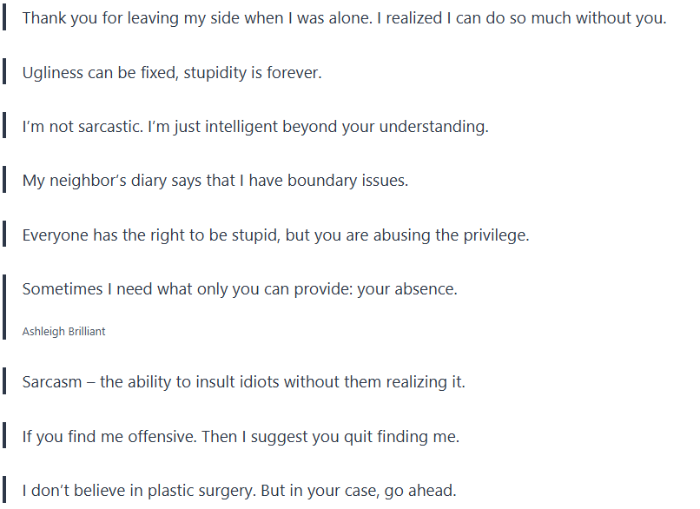Click the quote starting 'Thank you for leaving'
This screenshot has height=509, width=700.
(x=344, y=18)
